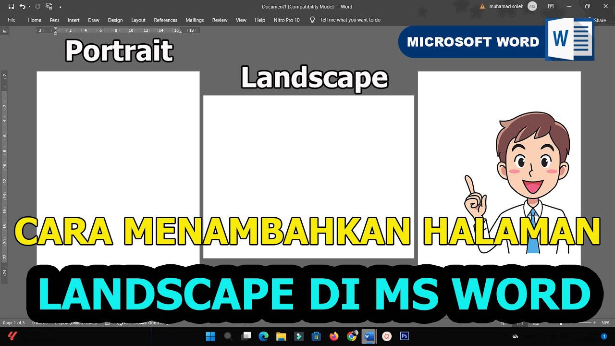Open the Mailings tab
The image size is (615, 346).
pyautogui.click(x=195, y=20)
